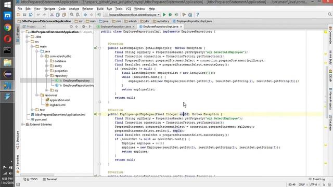333x187 pixels.
Task: Select application.xml in project tree
Action: click(x=58, y=100)
